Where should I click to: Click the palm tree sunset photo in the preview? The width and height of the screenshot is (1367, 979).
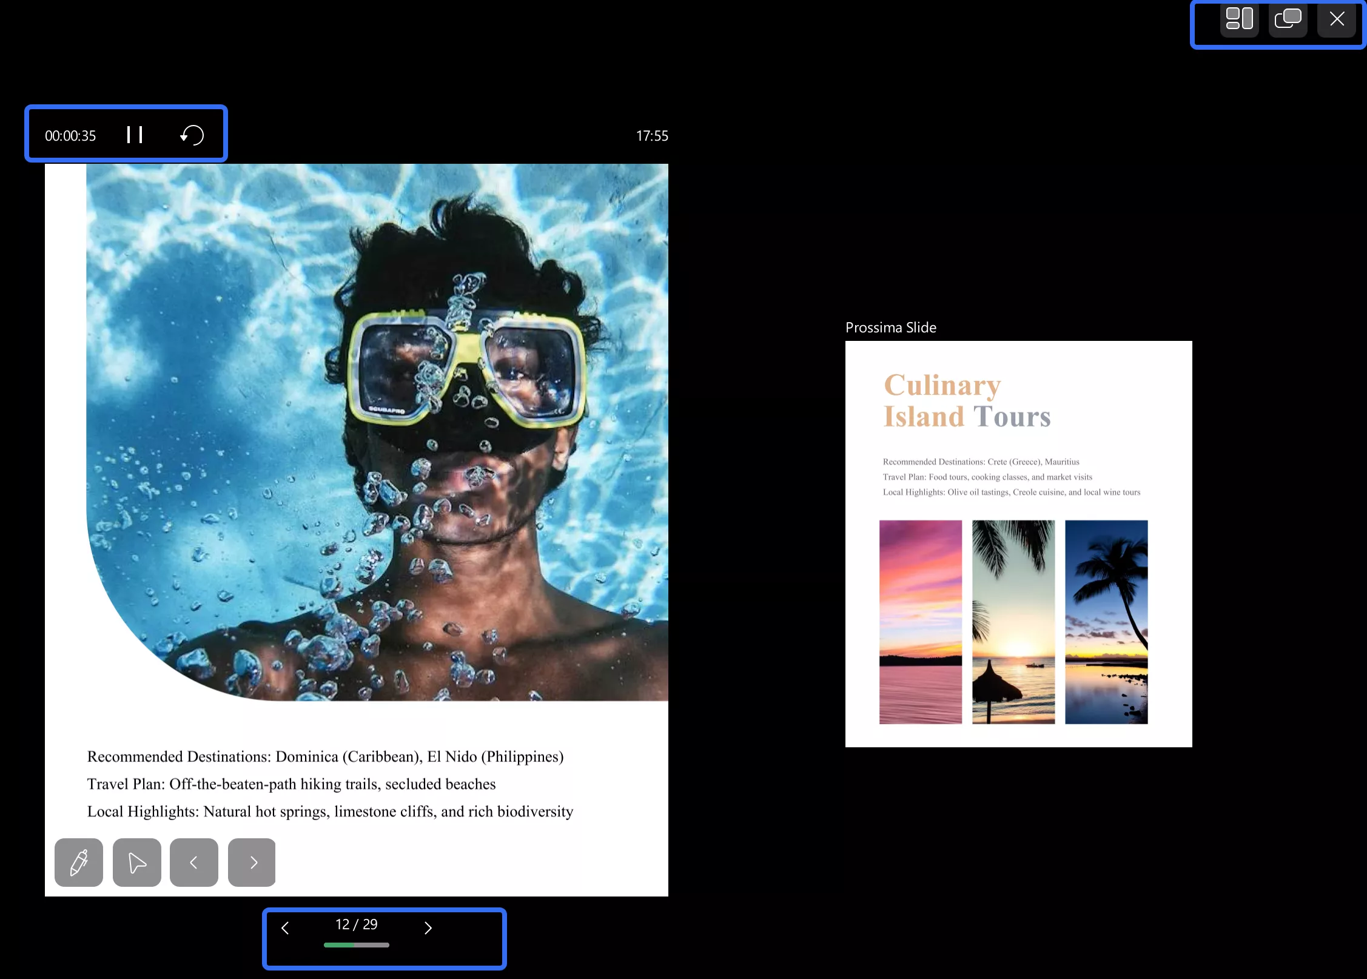click(1106, 622)
